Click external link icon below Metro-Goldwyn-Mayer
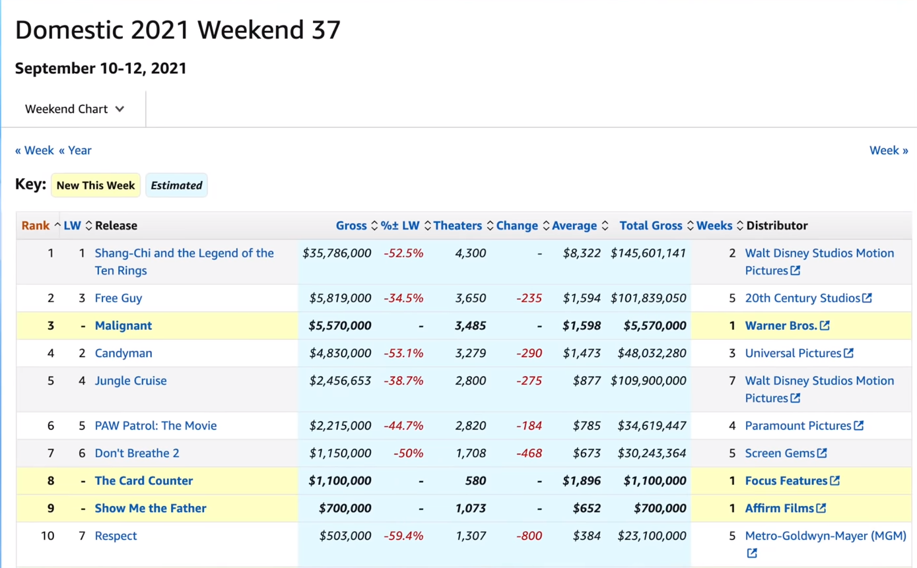This screenshot has width=917, height=568. (x=752, y=553)
